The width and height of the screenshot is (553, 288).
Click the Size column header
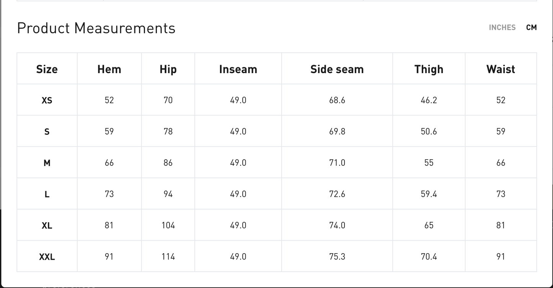point(47,69)
